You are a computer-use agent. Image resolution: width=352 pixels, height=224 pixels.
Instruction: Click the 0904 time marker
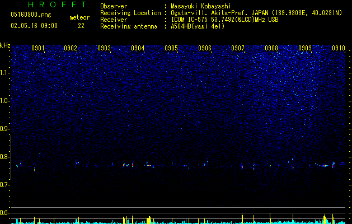(138, 48)
